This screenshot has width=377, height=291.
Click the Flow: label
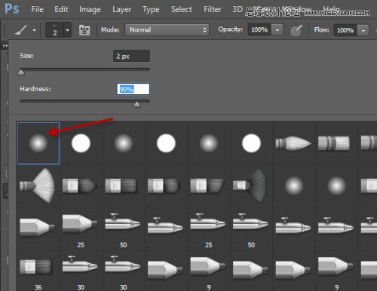coord(322,30)
